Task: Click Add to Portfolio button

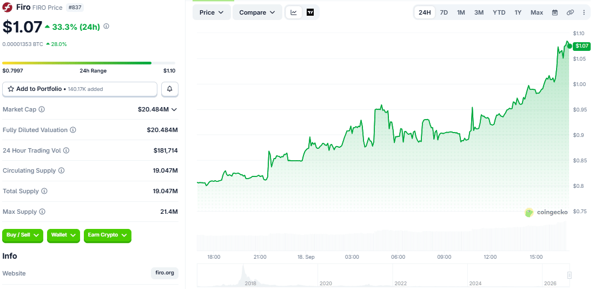Action: click(x=80, y=89)
